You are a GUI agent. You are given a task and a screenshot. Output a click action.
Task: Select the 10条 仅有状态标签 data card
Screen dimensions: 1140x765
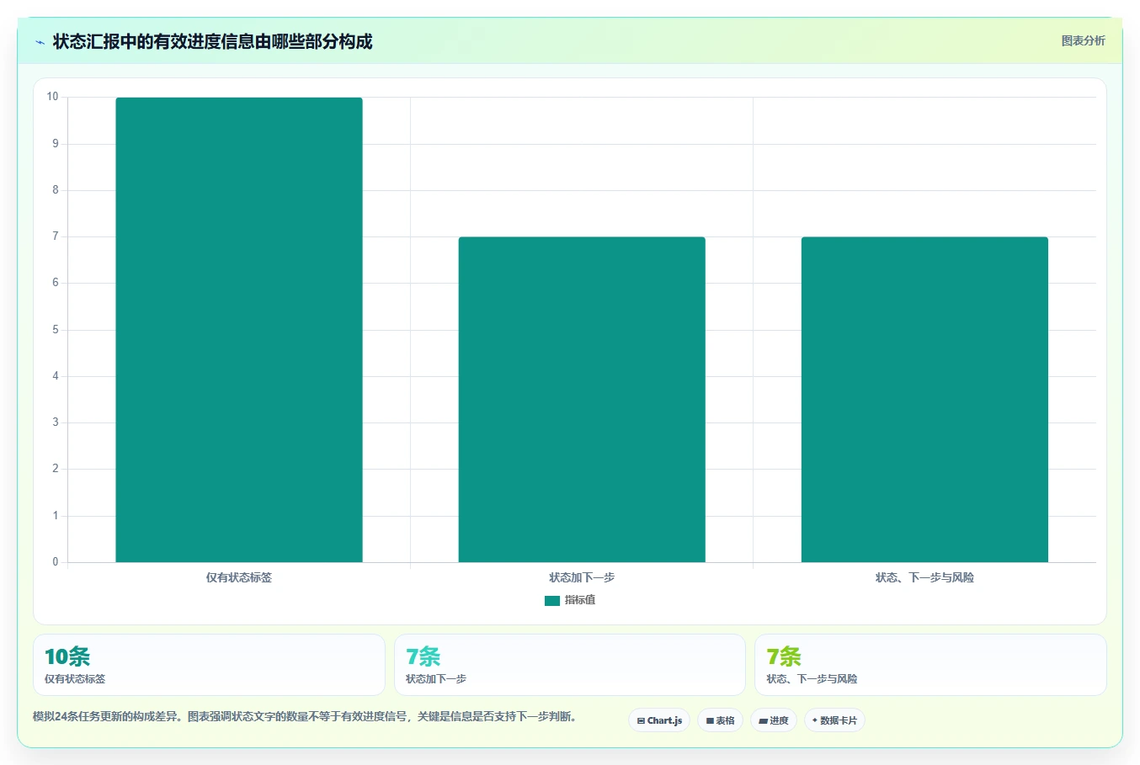[x=209, y=665]
